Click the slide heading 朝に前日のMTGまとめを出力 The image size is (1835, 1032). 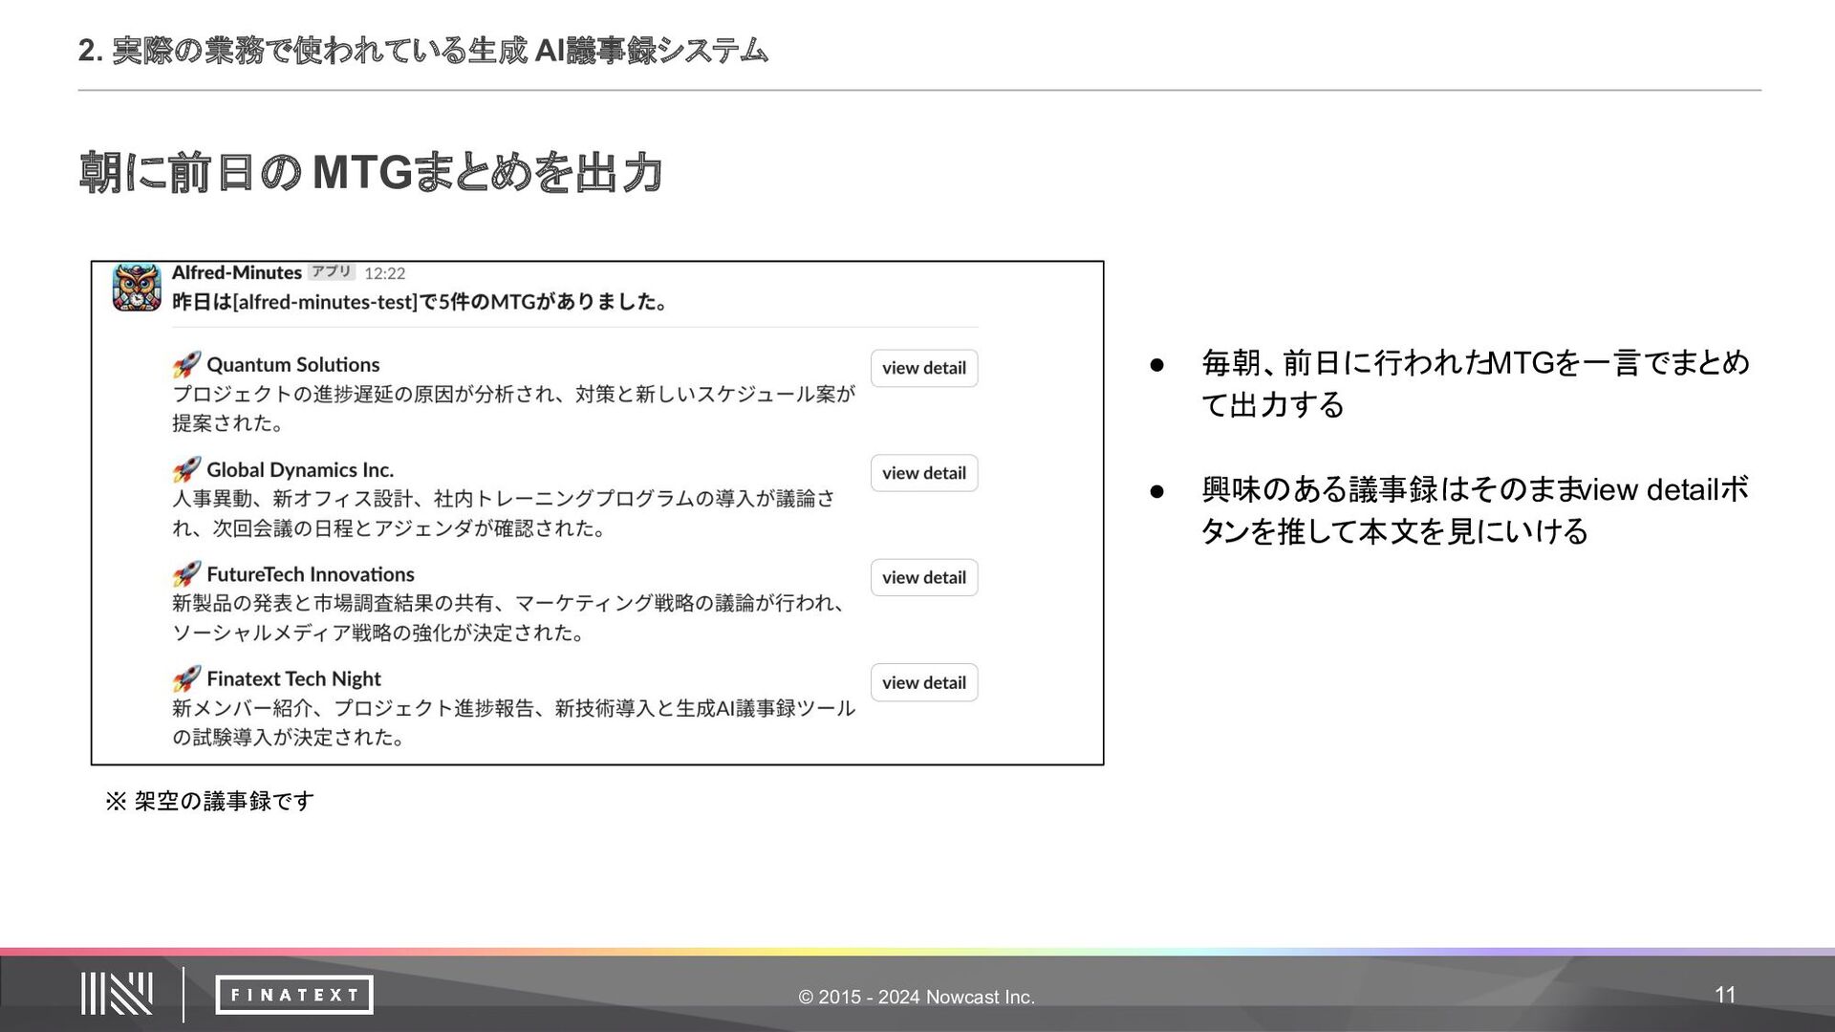pyautogui.click(x=371, y=173)
